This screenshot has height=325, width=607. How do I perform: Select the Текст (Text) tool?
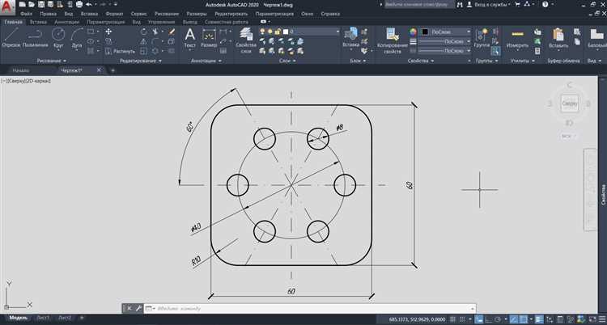pyautogui.click(x=189, y=38)
